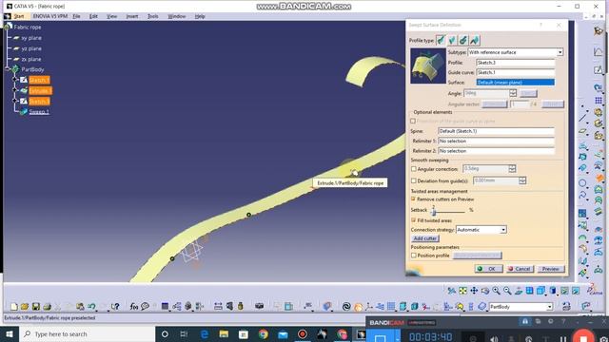Click the Open file folder icon
Screen dimensions: 609x342
coord(25,306)
